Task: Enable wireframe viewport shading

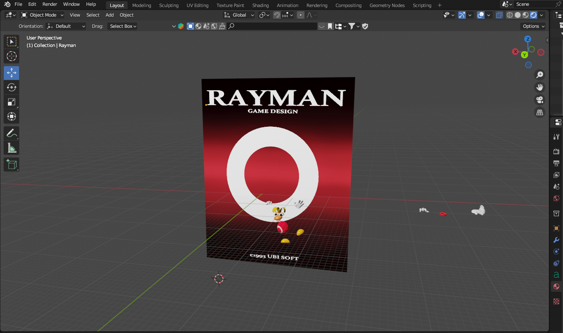Action: pyautogui.click(x=510, y=15)
